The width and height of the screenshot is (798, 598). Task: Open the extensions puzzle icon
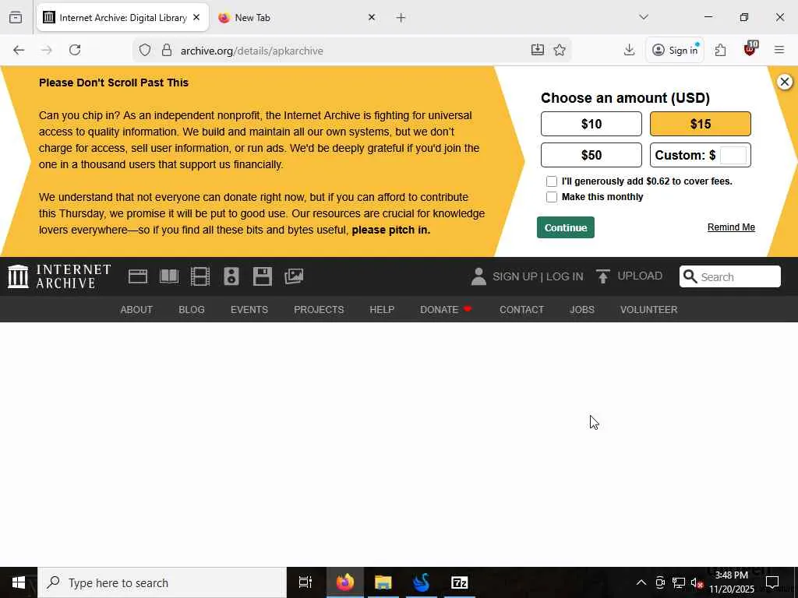720,51
